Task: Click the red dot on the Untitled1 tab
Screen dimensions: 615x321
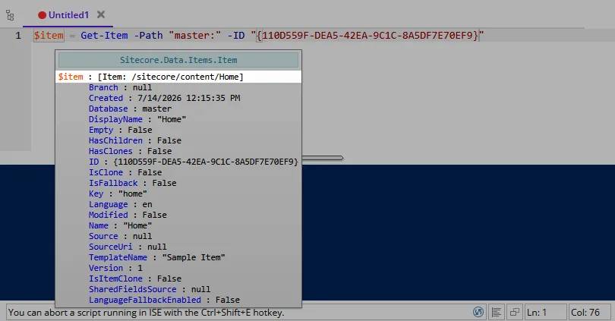Action: point(42,15)
